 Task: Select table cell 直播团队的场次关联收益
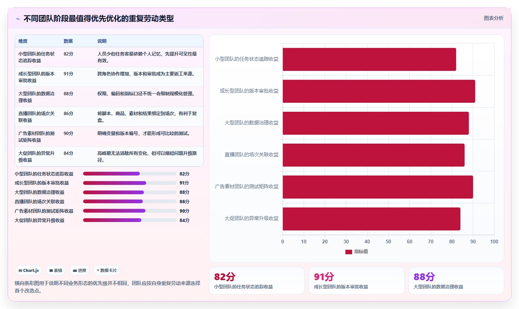[37, 117]
